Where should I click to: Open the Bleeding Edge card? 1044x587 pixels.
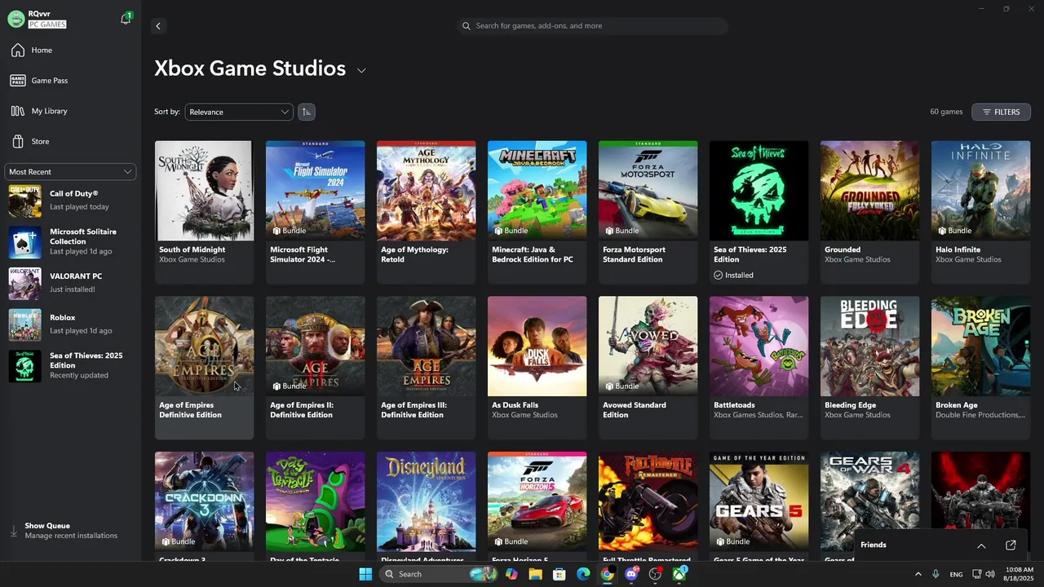pos(869,368)
